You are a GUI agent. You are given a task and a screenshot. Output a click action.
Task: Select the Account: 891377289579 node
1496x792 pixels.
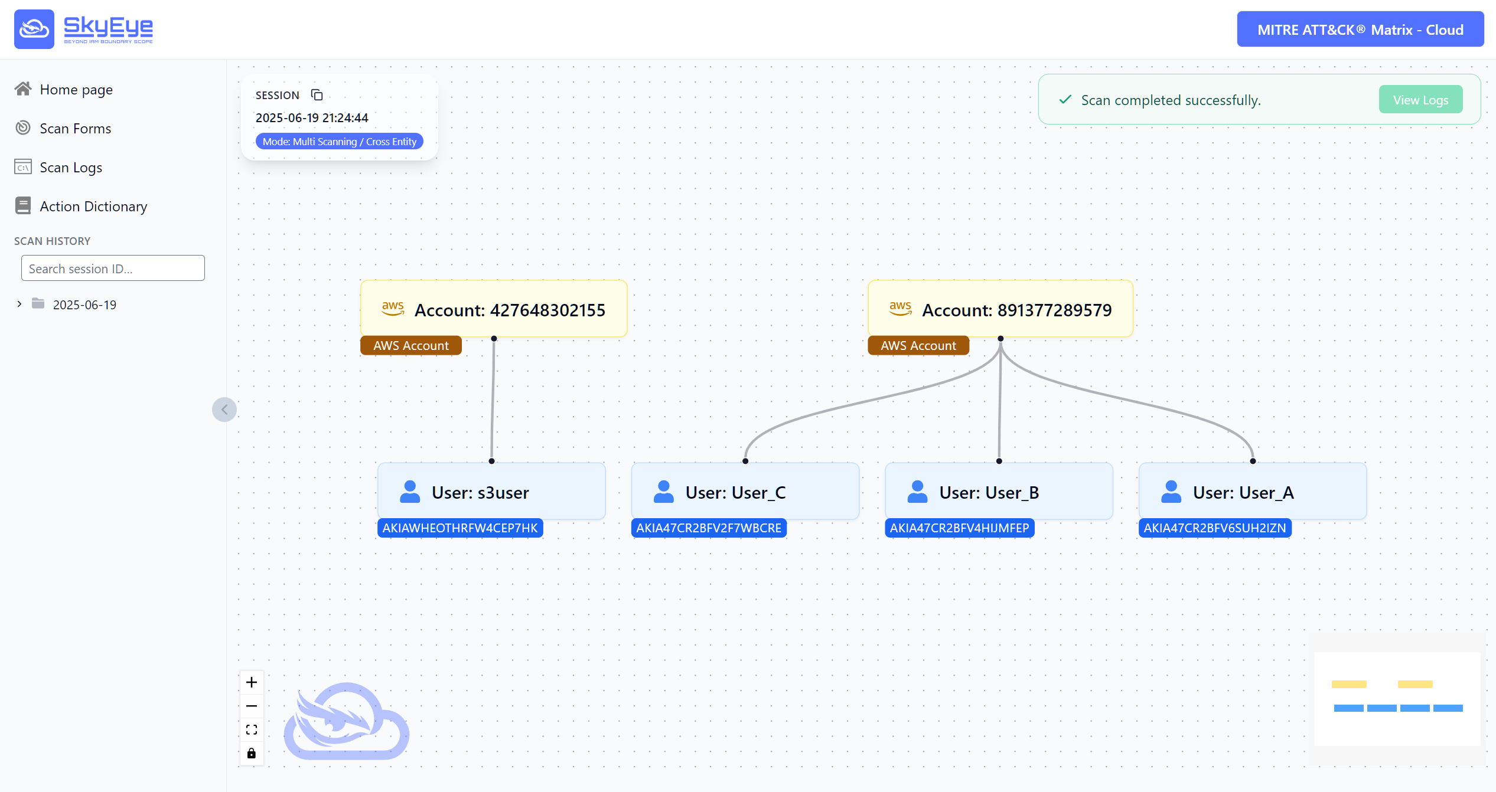pyautogui.click(x=1000, y=309)
